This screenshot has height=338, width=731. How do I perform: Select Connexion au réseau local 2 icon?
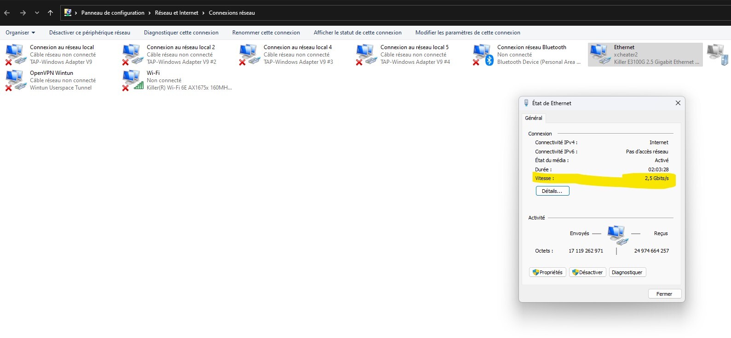pos(132,54)
